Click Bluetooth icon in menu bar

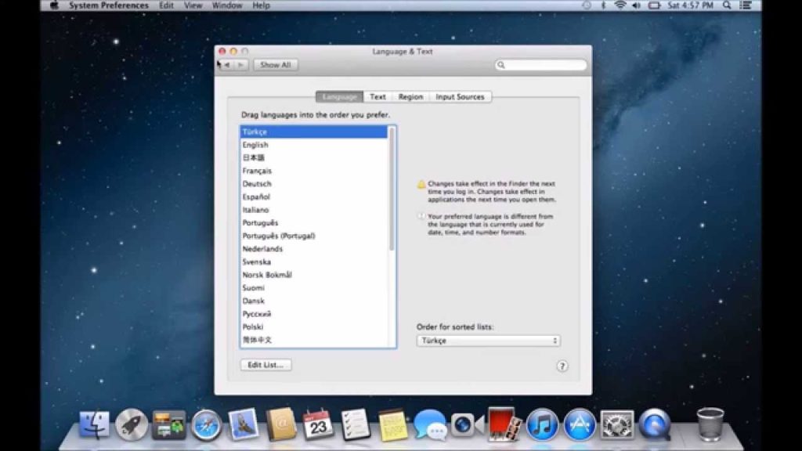coord(603,5)
